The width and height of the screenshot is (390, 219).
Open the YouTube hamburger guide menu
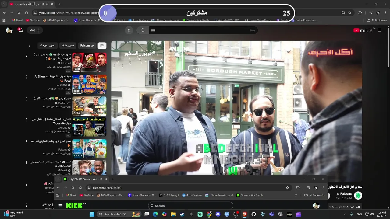pos(380,30)
